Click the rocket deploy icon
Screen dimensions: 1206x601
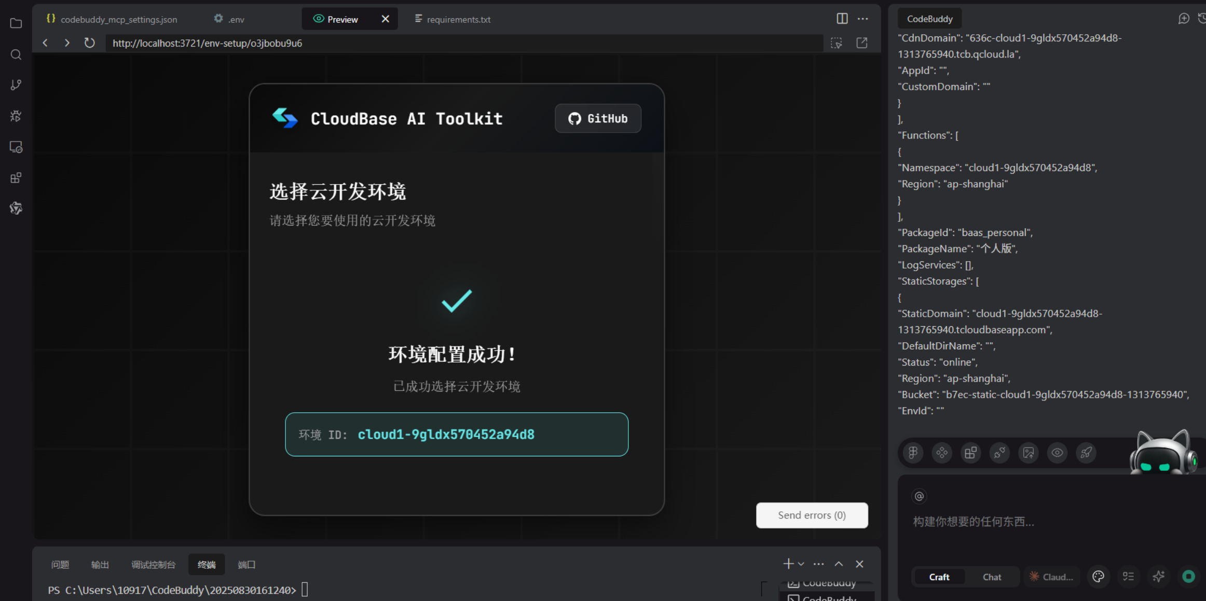1086,453
